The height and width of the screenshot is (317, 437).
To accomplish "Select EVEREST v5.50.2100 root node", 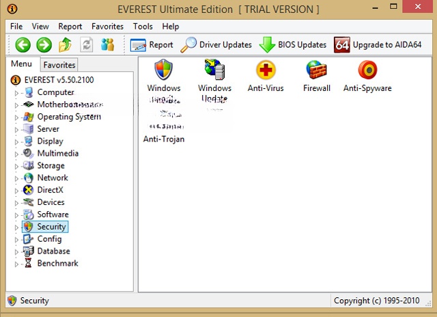I will (x=59, y=80).
